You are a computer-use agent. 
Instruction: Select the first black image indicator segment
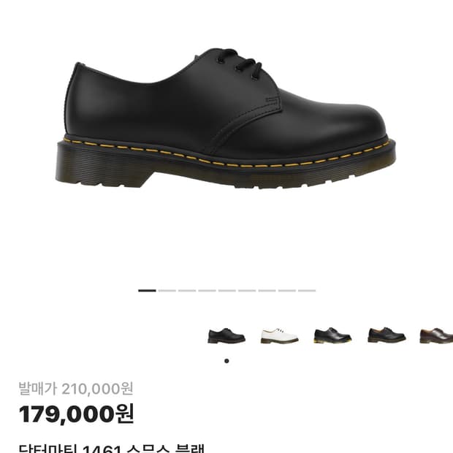[147, 291]
